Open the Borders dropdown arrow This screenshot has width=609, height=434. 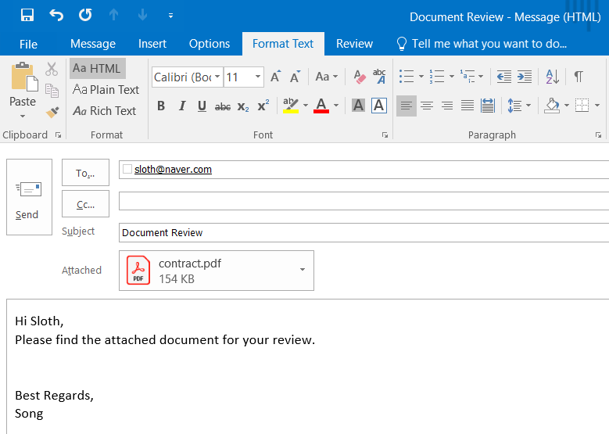(597, 106)
